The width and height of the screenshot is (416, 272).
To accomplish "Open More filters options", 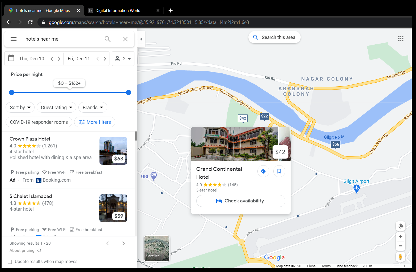I will [x=95, y=122].
